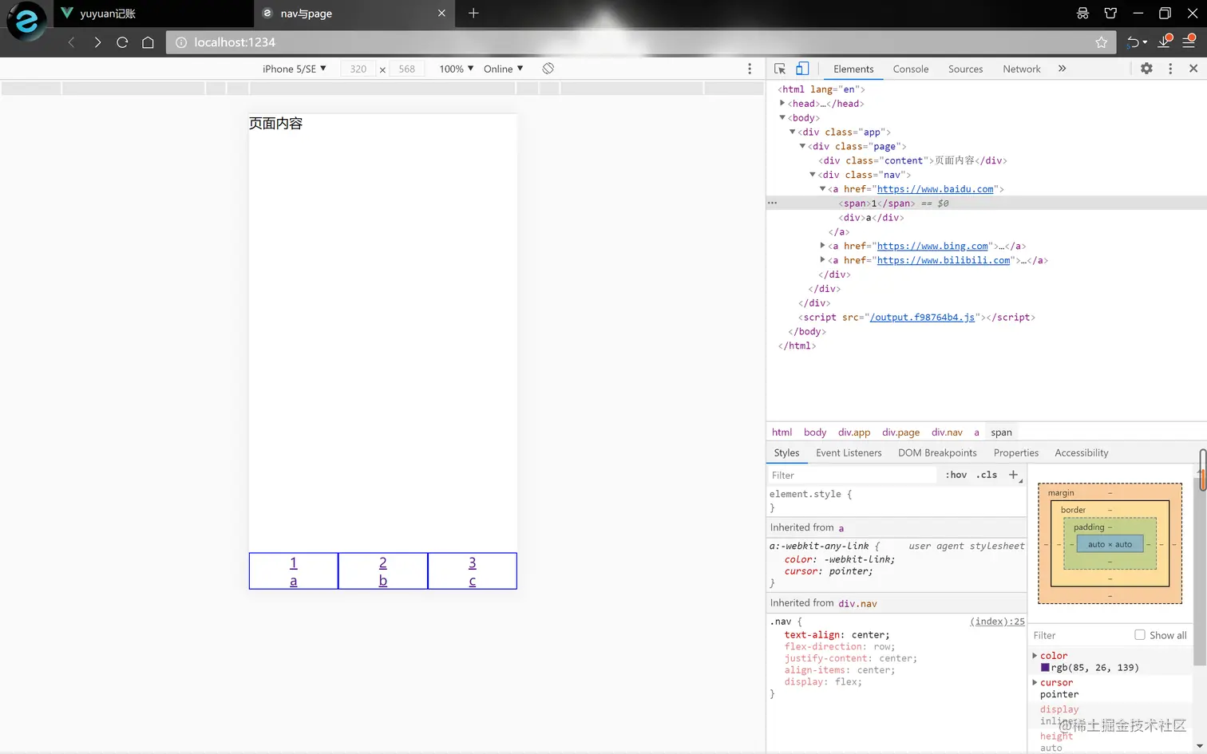Screen dimensions: 1207x754
Task: Collapse the div class page node
Action: pyautogui.click(x=802, y=146)
